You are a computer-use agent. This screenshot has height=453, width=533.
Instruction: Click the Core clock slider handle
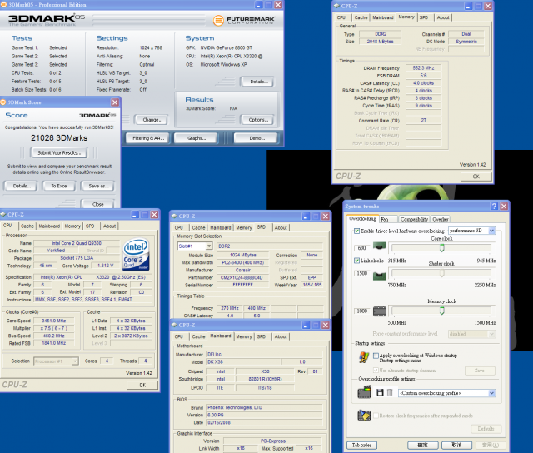[x=441, y=248]
